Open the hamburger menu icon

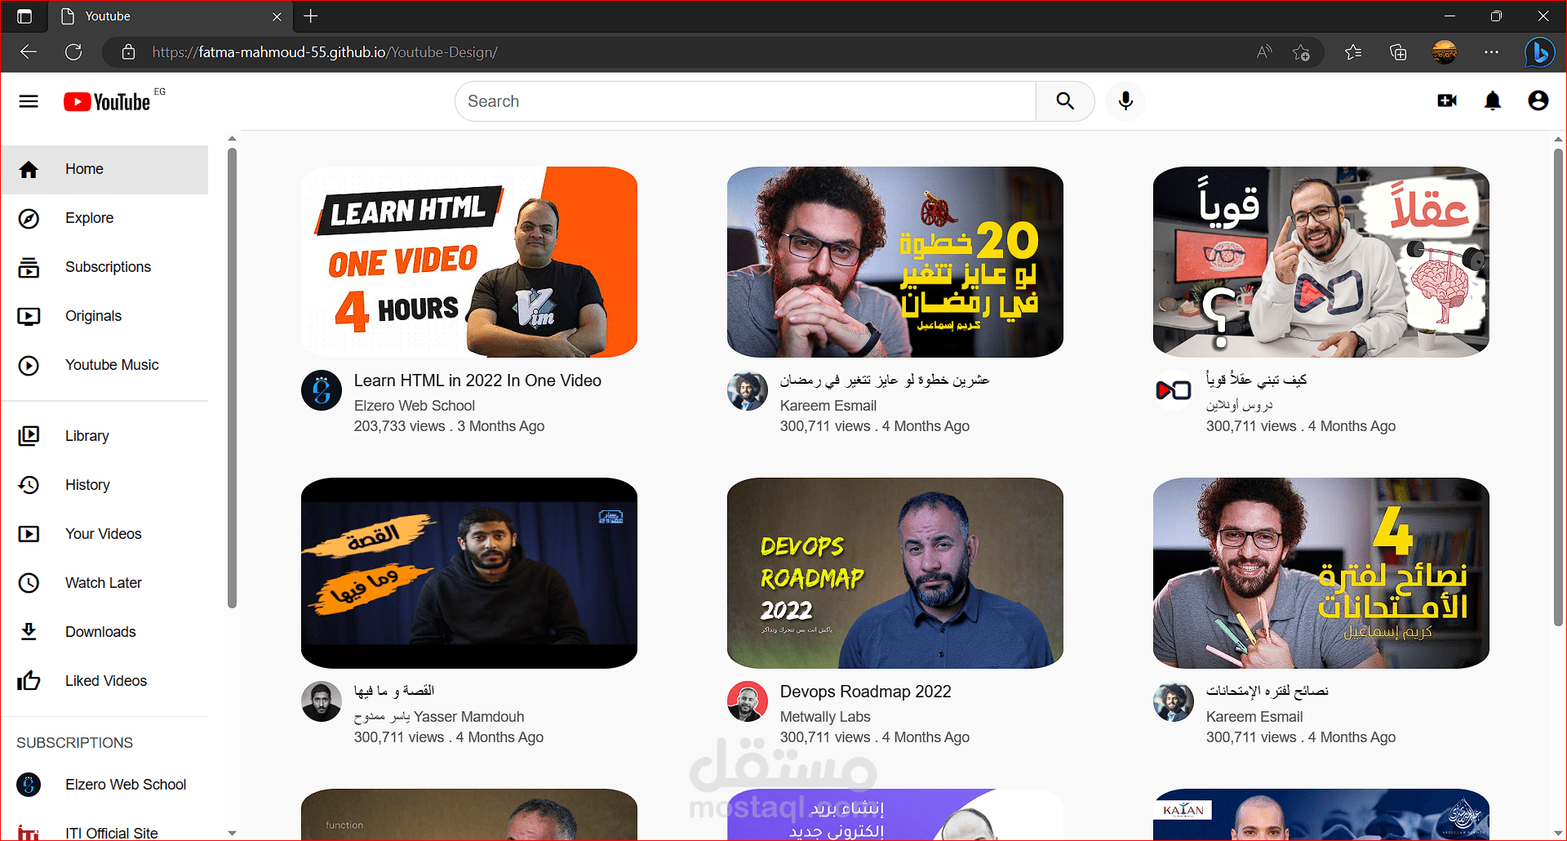pos(29,101)
